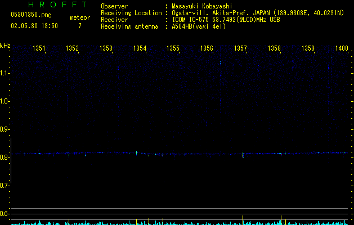
Task: Click the date stamp 02.05.30 13:50
Action: [34, 26]
